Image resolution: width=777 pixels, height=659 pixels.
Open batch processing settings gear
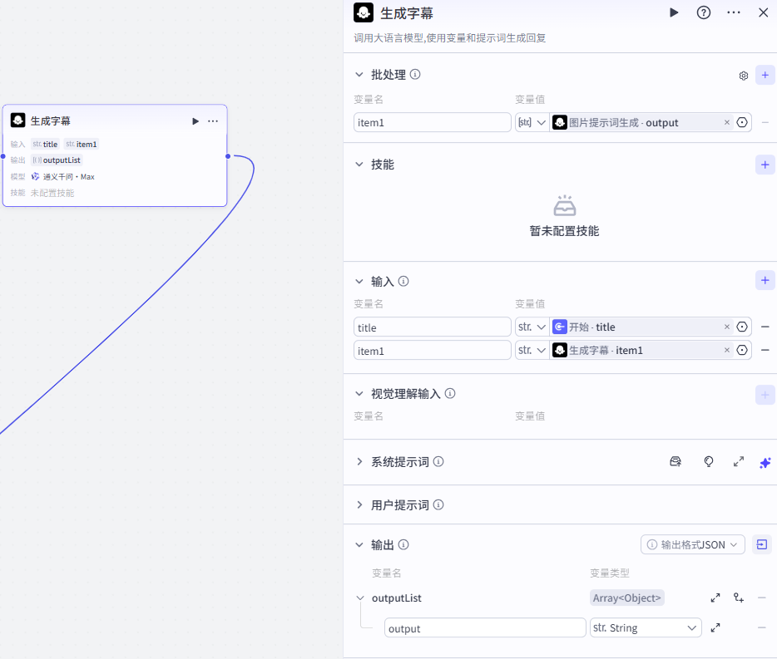pyautogui.click(x=743, y=76)
